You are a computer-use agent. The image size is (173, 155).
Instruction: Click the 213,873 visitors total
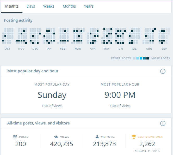[104, 144]
